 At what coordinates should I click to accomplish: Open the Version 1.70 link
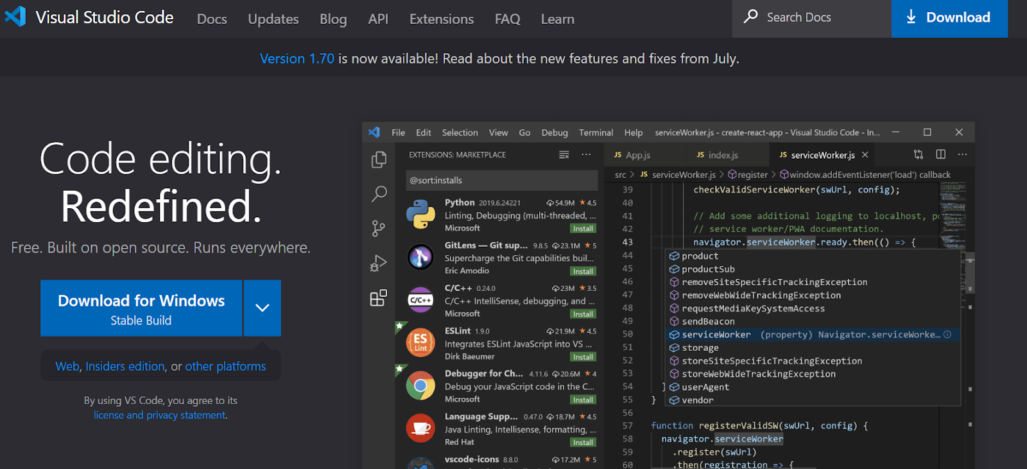tap(297, 58)
